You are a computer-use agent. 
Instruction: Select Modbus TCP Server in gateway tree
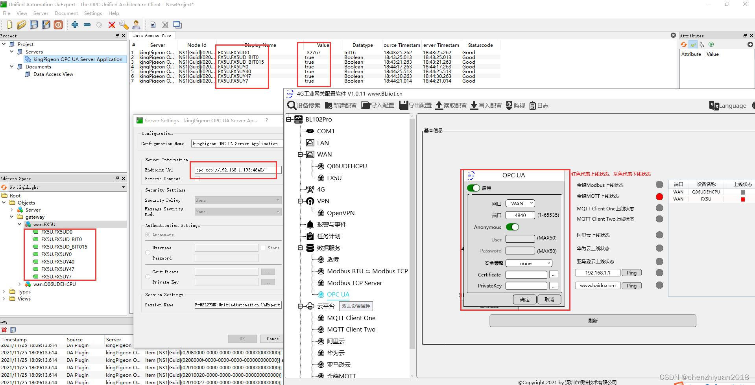[x=354, y=283]
